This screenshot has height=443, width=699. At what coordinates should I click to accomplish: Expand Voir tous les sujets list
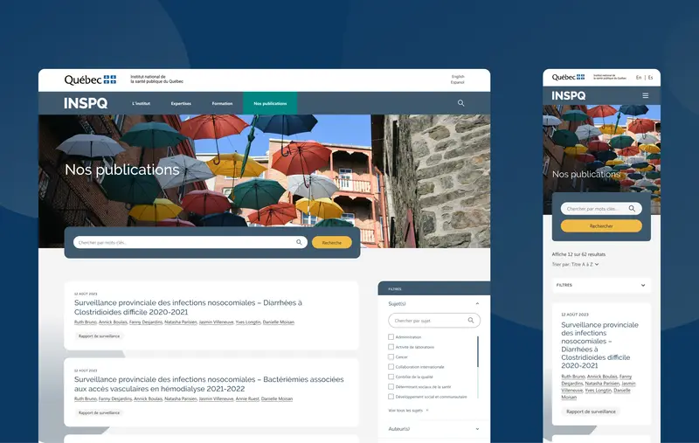tap(408, 410)
